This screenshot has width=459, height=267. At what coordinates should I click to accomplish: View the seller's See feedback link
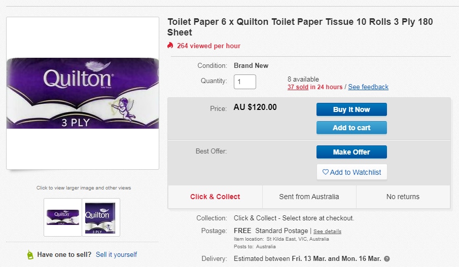click(368, 87)
